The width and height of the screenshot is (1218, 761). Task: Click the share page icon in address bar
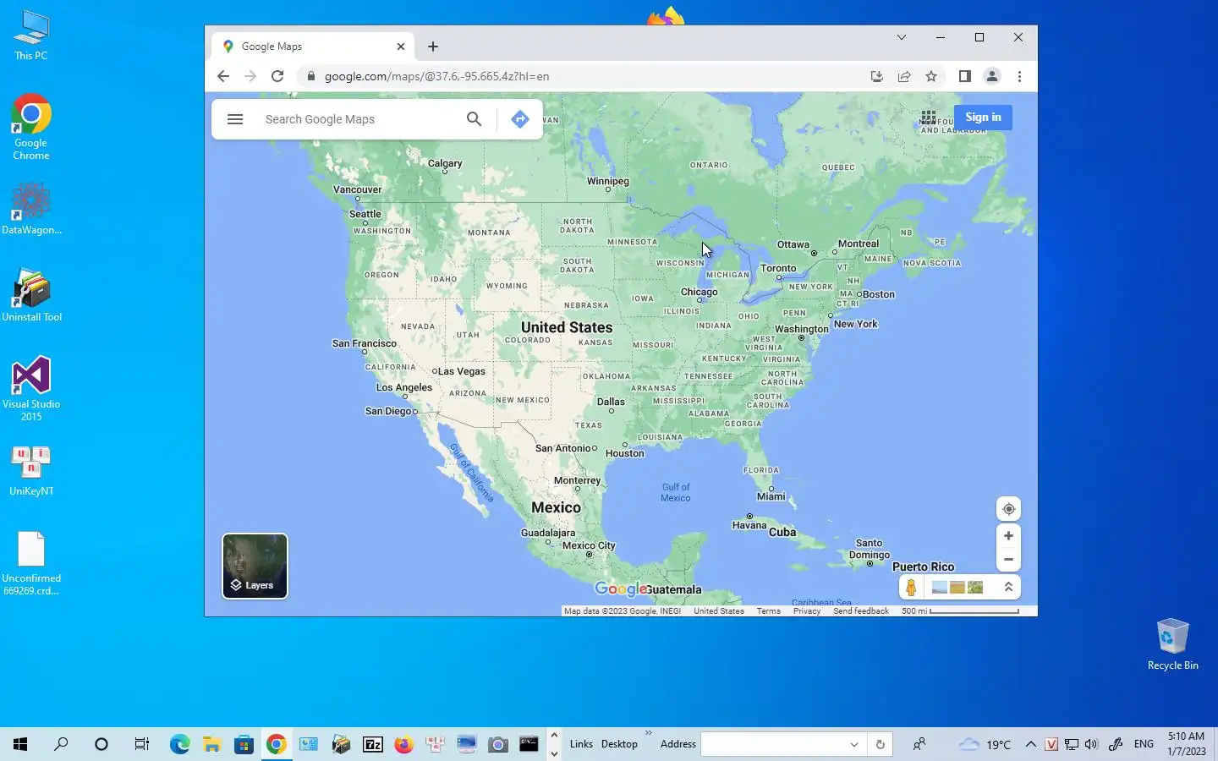[x=904, y=76]
